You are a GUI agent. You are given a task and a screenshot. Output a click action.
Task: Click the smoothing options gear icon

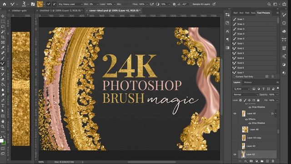click(x=174, y=4)
